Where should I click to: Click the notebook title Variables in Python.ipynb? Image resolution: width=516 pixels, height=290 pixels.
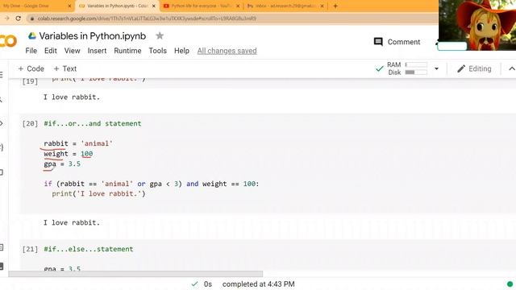coord(93,35)
